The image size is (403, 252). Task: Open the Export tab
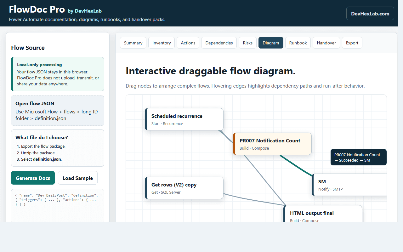coord(352,43)
